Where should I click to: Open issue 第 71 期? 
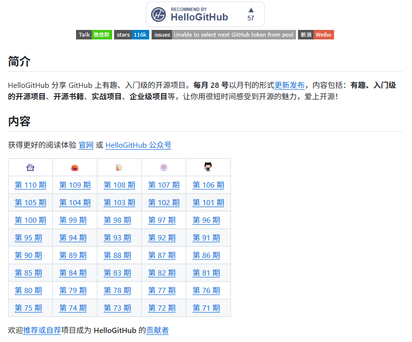pos(206,308)
